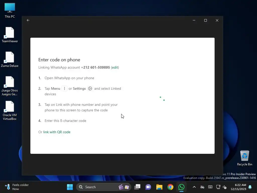Open notifications bell icon
The image size is (257, 193).
click(250, 187)
